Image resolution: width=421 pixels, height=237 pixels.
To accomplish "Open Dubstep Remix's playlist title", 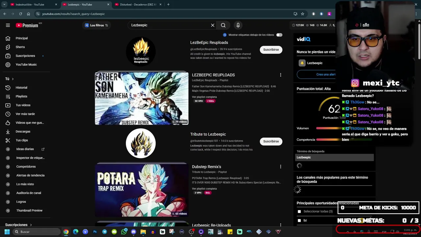I will pos(207,167).
